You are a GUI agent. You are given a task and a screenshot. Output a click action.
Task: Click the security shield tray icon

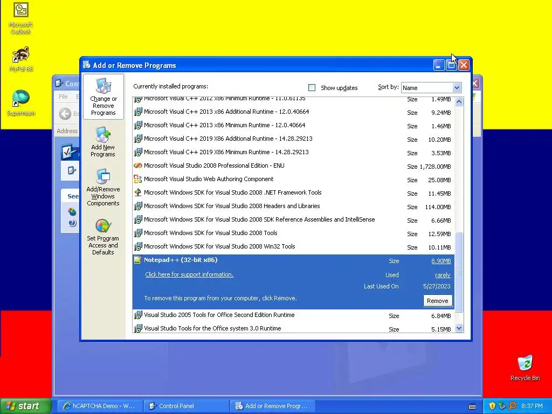click(x=492, y=406)
